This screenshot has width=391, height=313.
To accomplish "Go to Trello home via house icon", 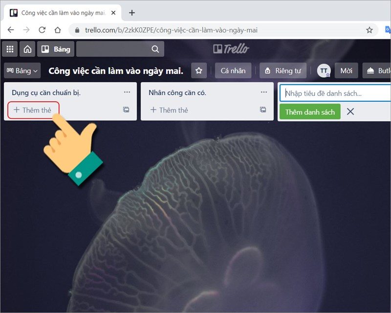I will (27, 49).
